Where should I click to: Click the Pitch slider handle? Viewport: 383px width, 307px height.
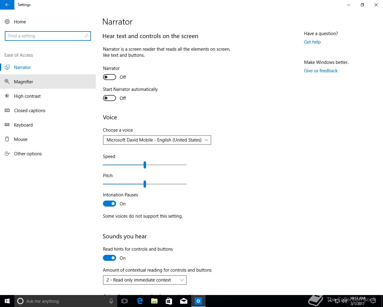pos(145,184)
